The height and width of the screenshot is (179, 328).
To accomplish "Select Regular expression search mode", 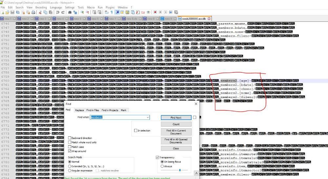I will click(x=70, y=170).
